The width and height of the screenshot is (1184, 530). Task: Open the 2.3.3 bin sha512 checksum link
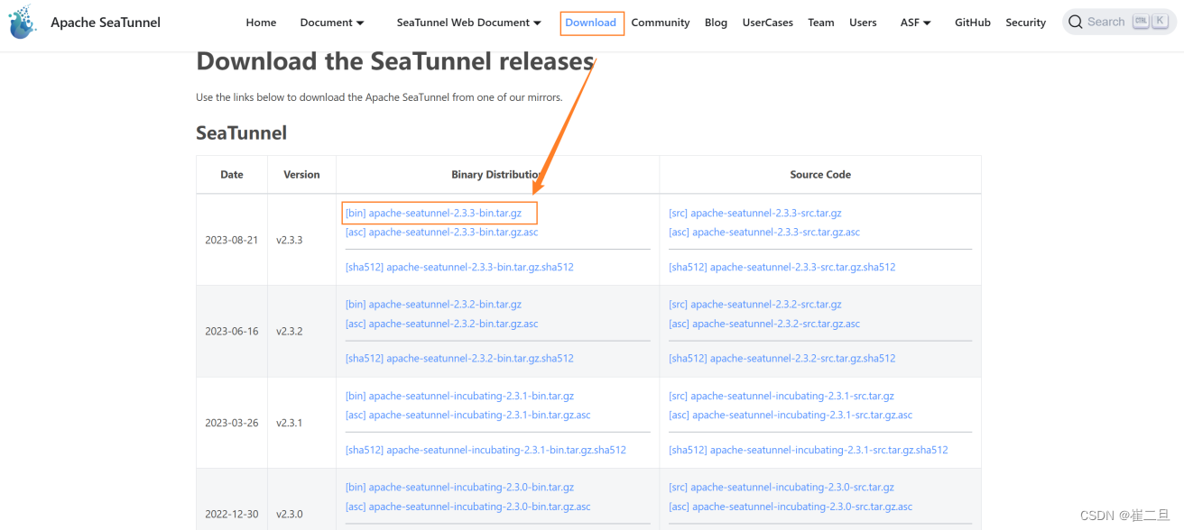(x=459, y=268)
